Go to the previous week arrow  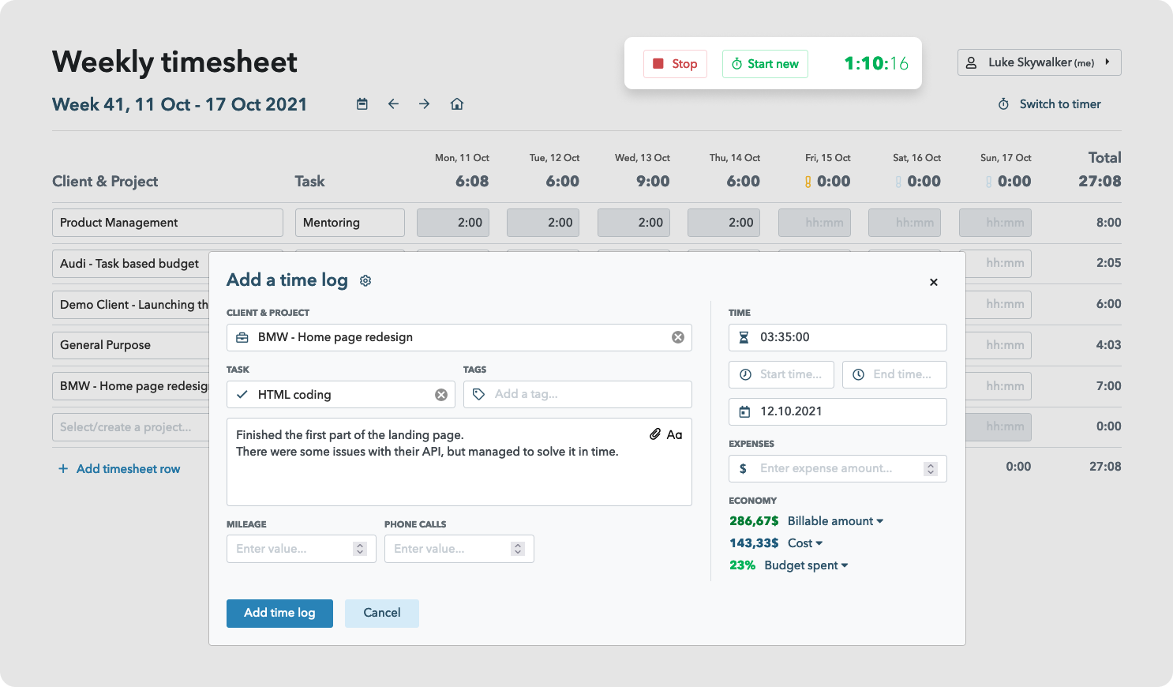(x=393, y=104)
